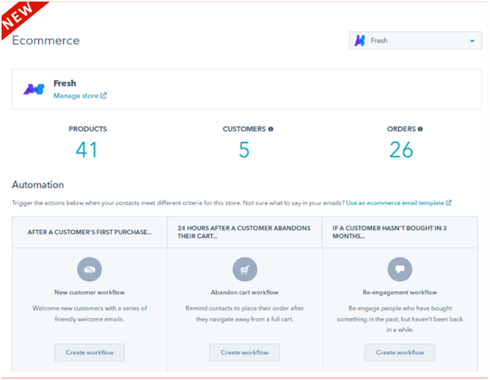This screenshot has width=490, height=380.
Task: Open the Manage store link
Action: tap(76, 96)
